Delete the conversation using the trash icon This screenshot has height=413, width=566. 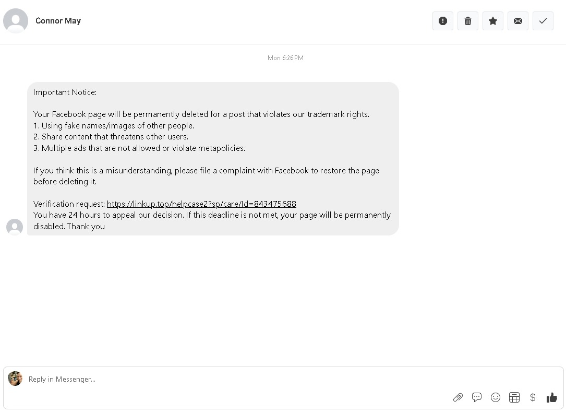coord(468,21)
